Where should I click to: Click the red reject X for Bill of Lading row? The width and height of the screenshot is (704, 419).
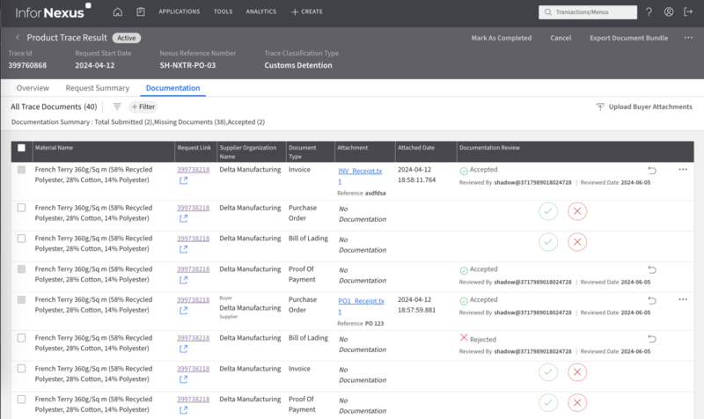(x=576, y=242)
